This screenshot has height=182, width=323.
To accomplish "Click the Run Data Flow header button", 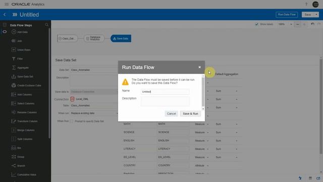I will coord(287,15).
